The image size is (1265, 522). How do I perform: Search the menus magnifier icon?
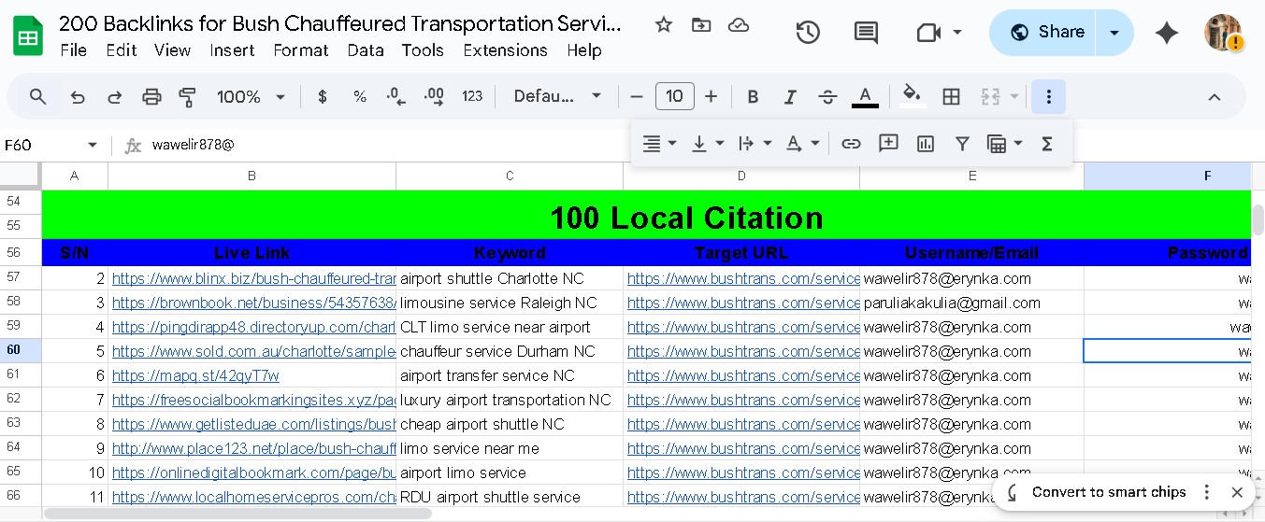pyautogui.click(x=37, y=96)
